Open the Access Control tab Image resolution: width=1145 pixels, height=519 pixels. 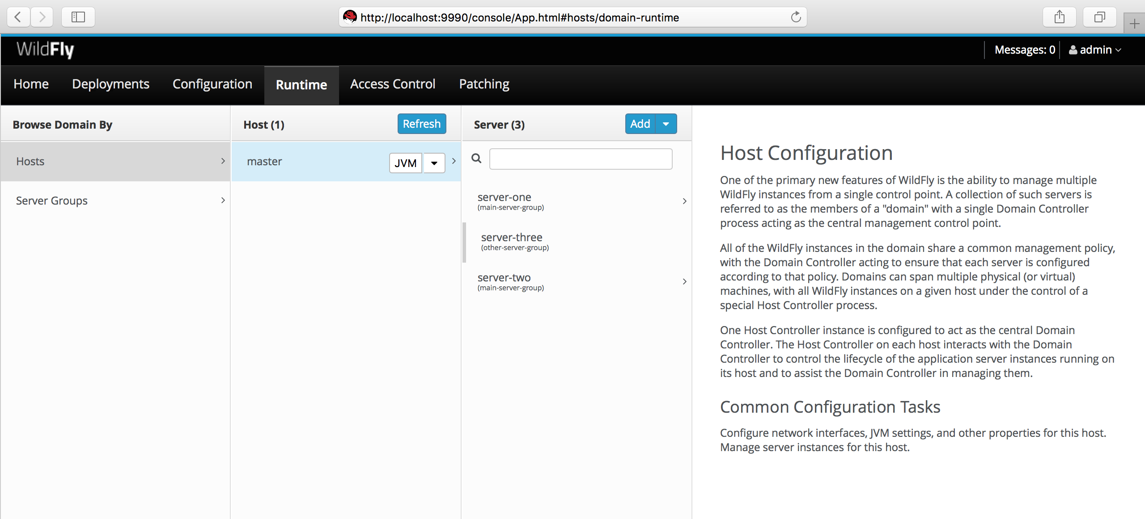(393, 84)
